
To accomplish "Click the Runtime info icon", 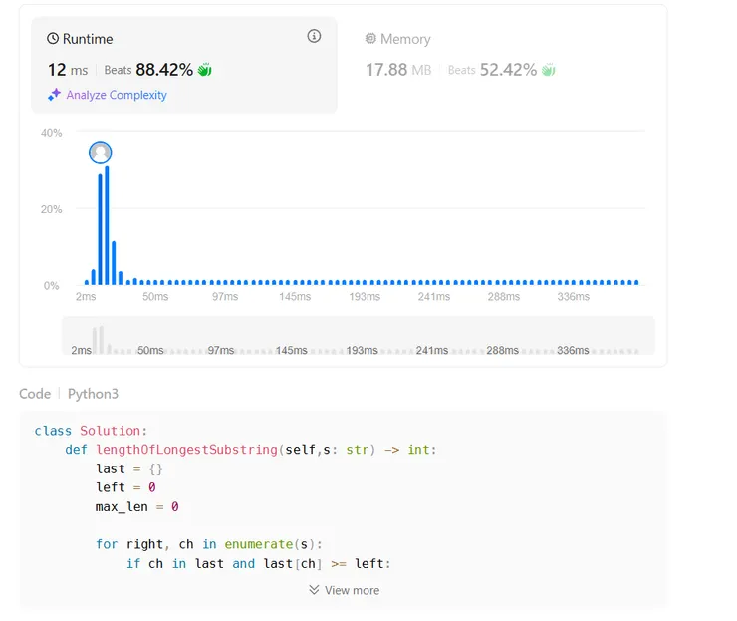I will (x=315, y=36).
